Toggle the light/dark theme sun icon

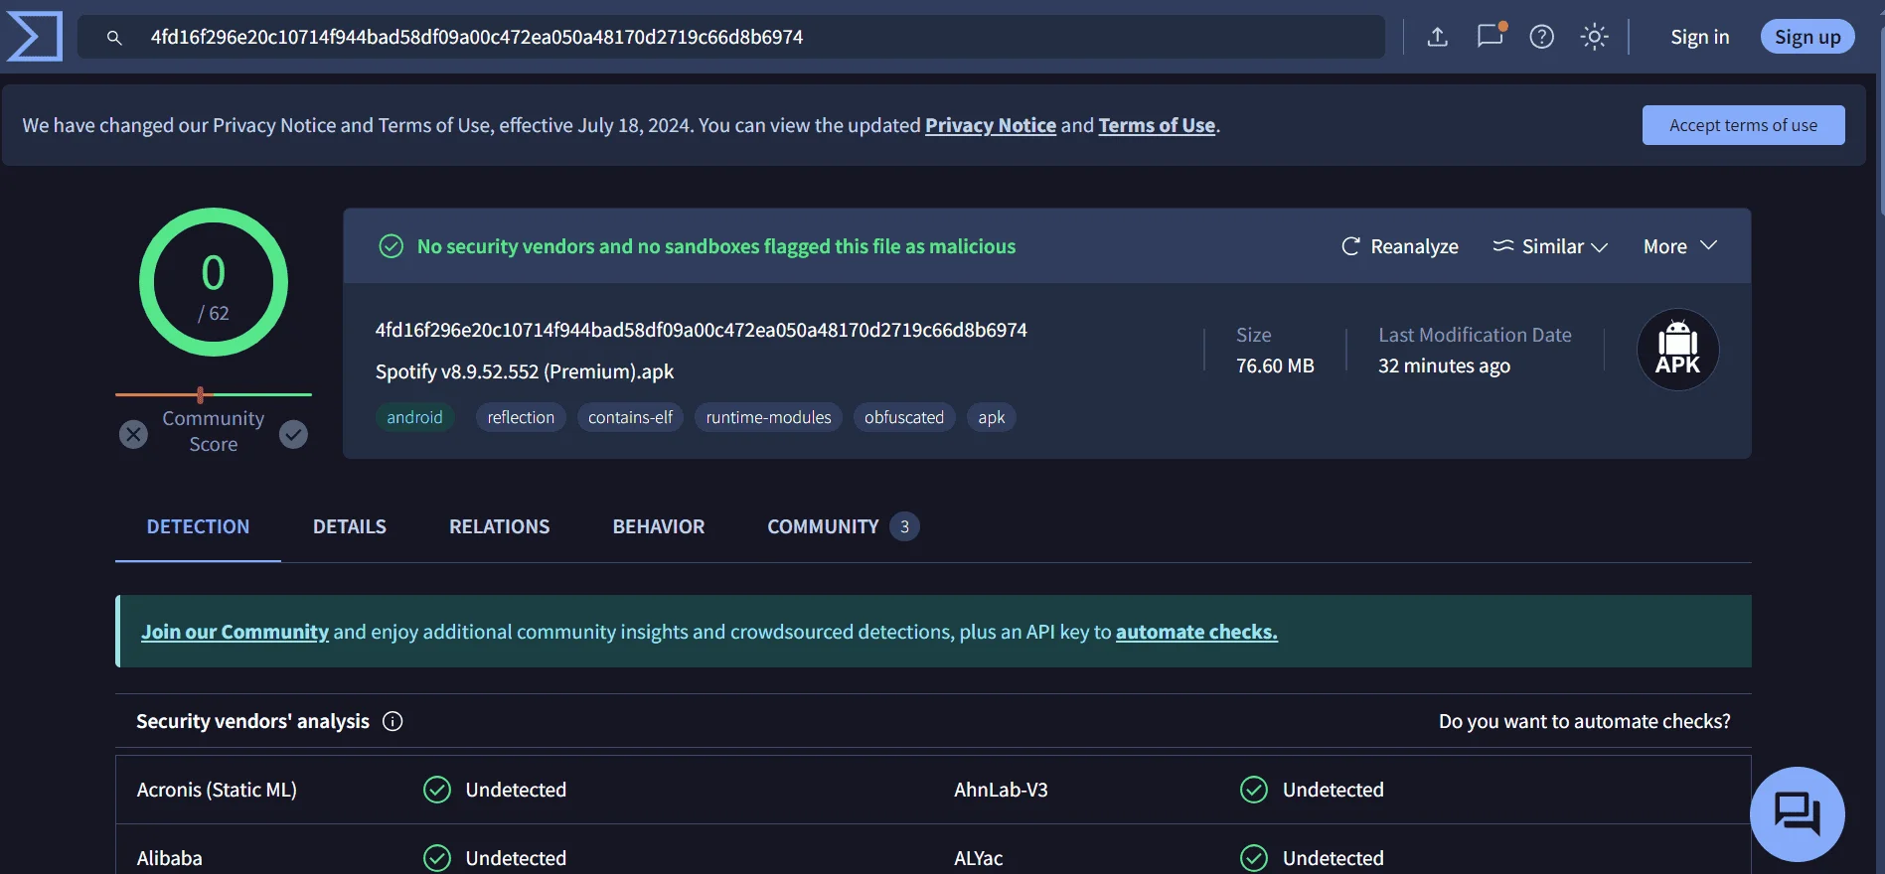pyautogui.click(x=1594, y=37)
